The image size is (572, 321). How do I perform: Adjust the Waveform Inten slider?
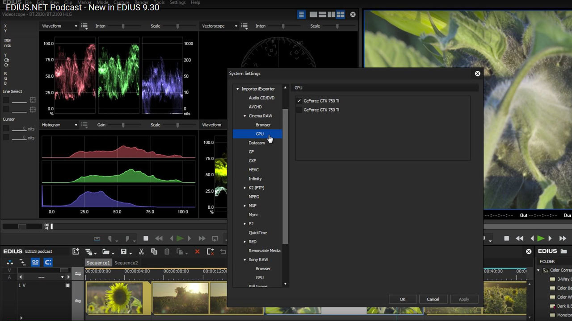[123, 26]
